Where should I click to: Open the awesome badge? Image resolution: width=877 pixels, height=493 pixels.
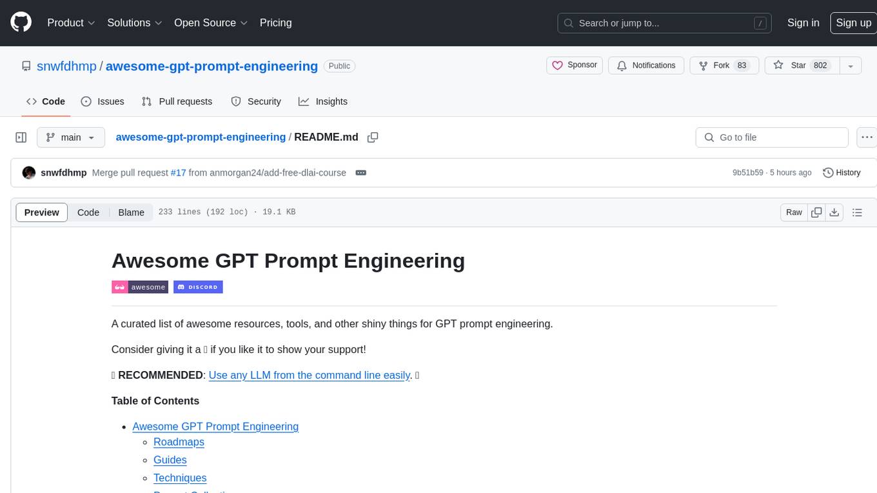coord(140,287)
